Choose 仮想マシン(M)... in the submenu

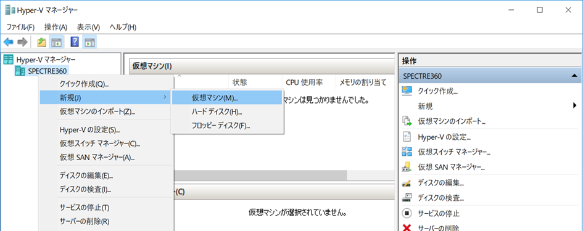[x=227, y=98]
